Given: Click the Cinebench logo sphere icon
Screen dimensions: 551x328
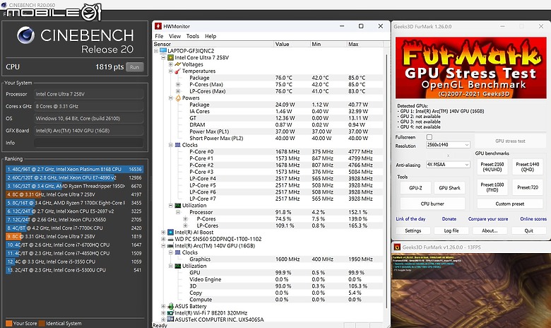Looking at the screenshot, I should pyautogui.click(x=26, y=35).
